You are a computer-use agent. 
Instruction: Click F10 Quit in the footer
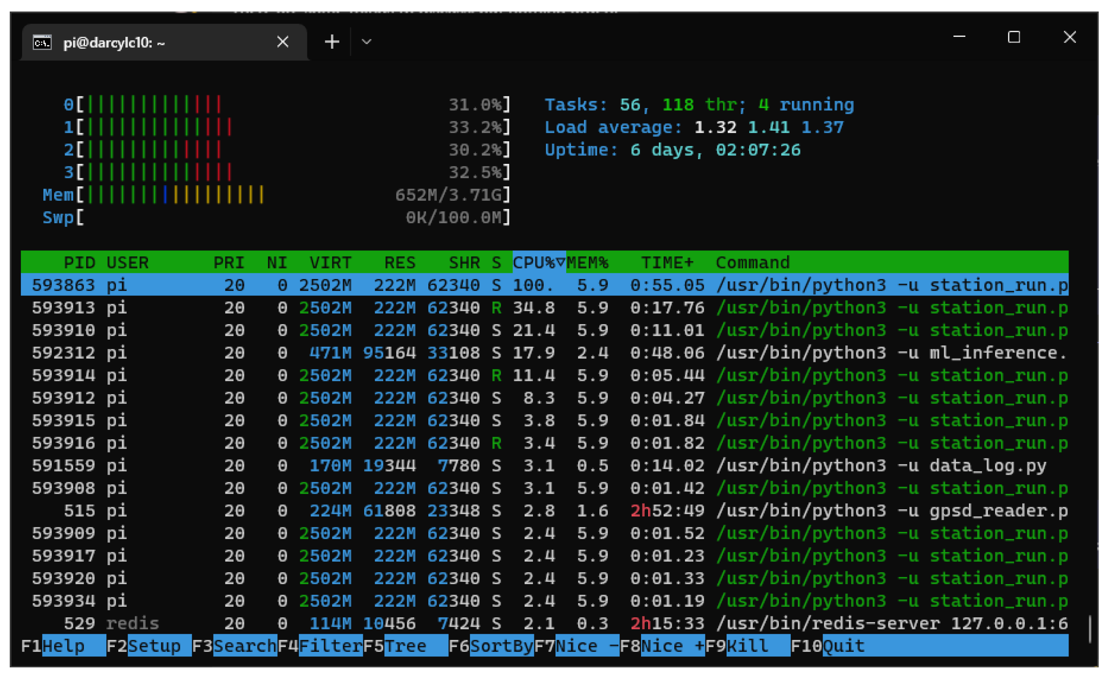click(844, 646)
